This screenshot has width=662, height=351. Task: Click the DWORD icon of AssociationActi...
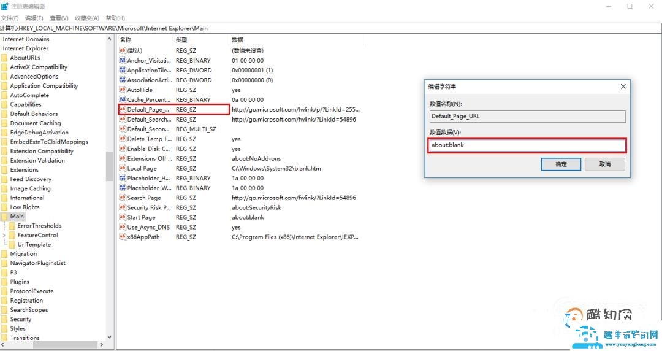(x=123, y=80)
